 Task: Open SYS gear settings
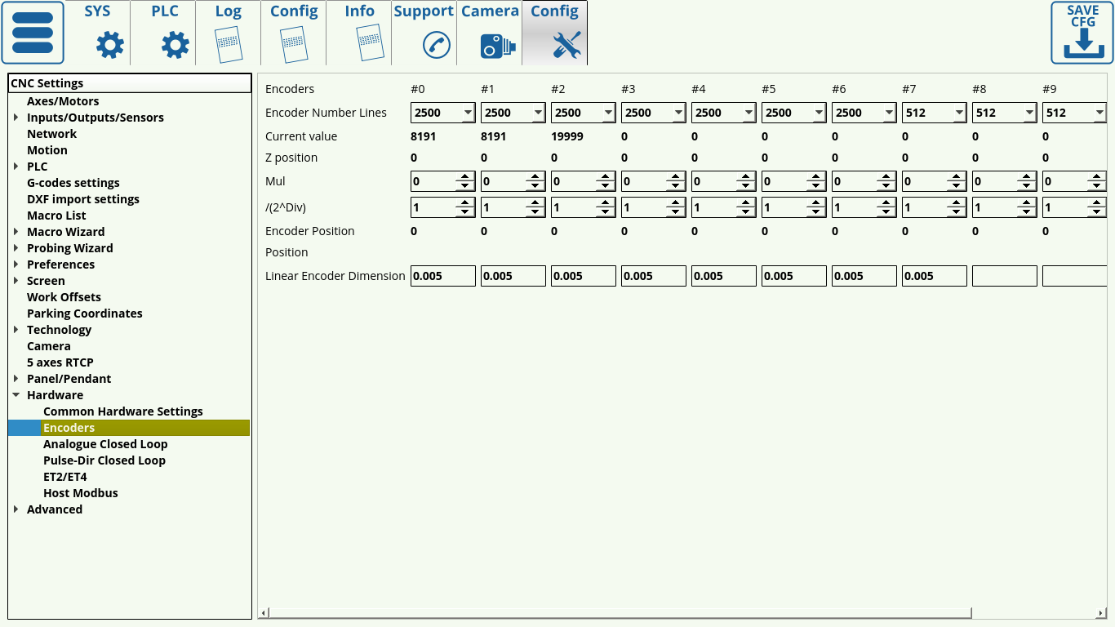98,33
